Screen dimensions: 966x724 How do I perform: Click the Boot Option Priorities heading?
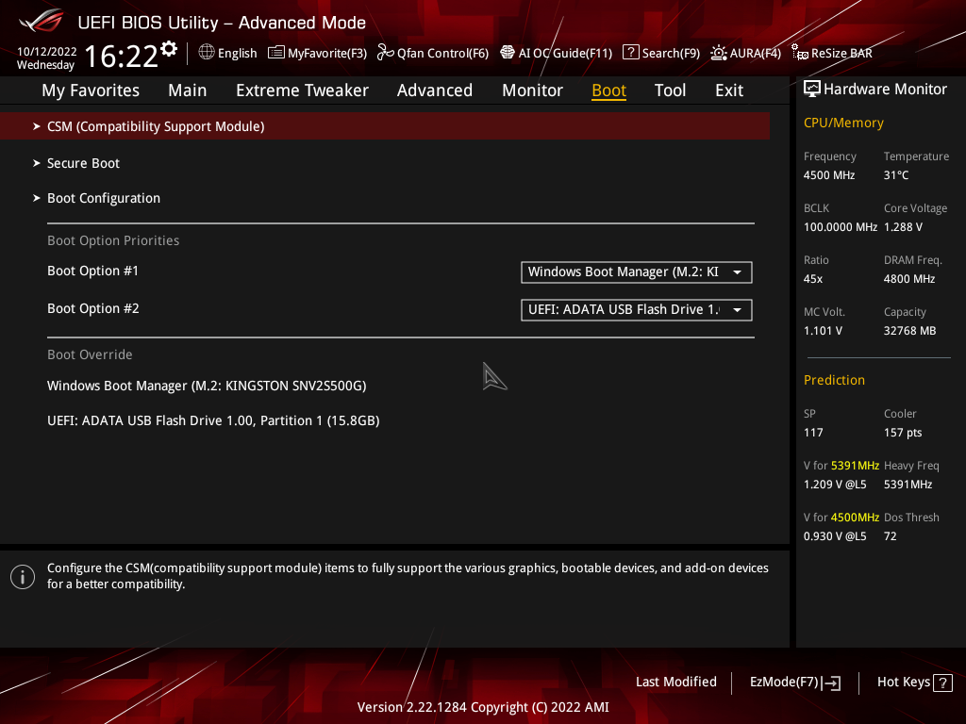point(113,240)
